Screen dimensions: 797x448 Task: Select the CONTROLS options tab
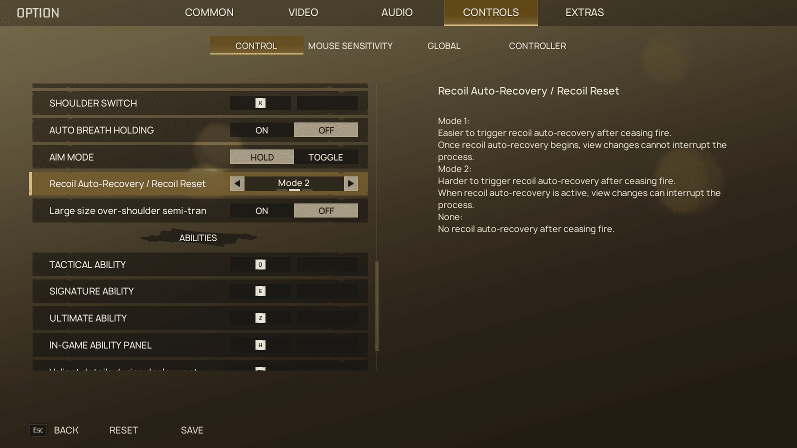(x=491, y=12)
